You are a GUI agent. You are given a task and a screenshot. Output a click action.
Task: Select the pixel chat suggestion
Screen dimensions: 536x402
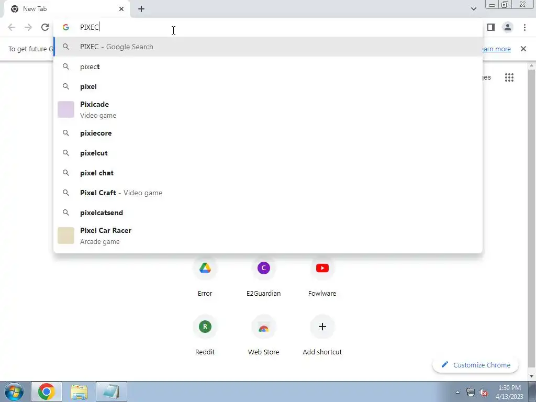coord(268,173)
